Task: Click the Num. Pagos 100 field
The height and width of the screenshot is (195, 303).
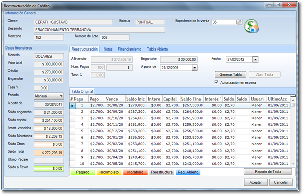Action: 98,67
